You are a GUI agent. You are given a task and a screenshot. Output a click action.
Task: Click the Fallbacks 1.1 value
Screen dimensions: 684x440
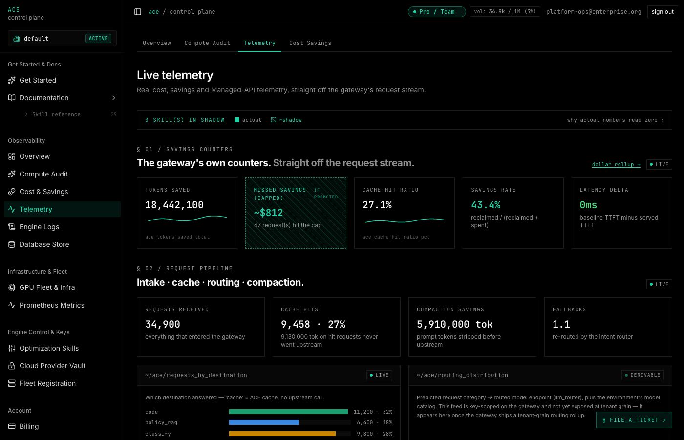(x=561, y=324)
